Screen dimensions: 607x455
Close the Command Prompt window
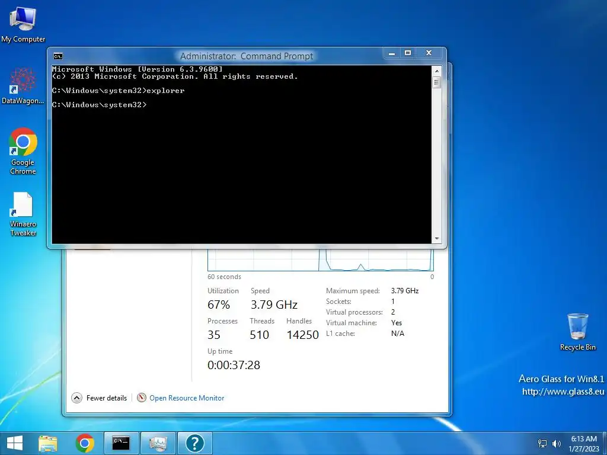click(429, 53)
